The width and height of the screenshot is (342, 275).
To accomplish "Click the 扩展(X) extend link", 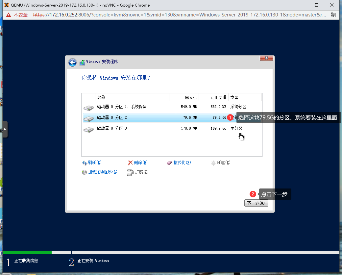I will click(142, 172).
